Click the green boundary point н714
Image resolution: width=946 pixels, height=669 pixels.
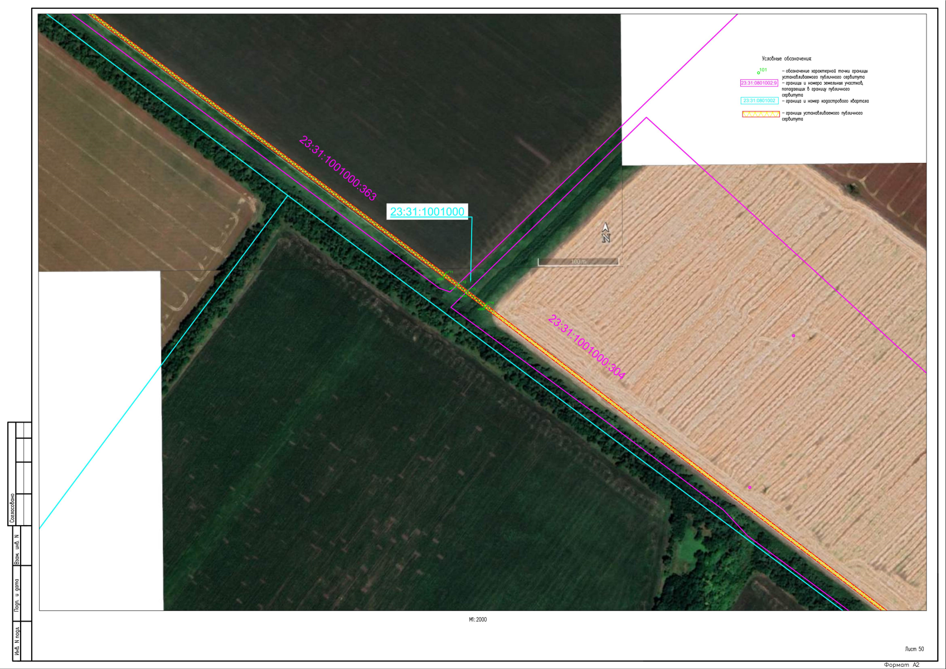(486, 306)
